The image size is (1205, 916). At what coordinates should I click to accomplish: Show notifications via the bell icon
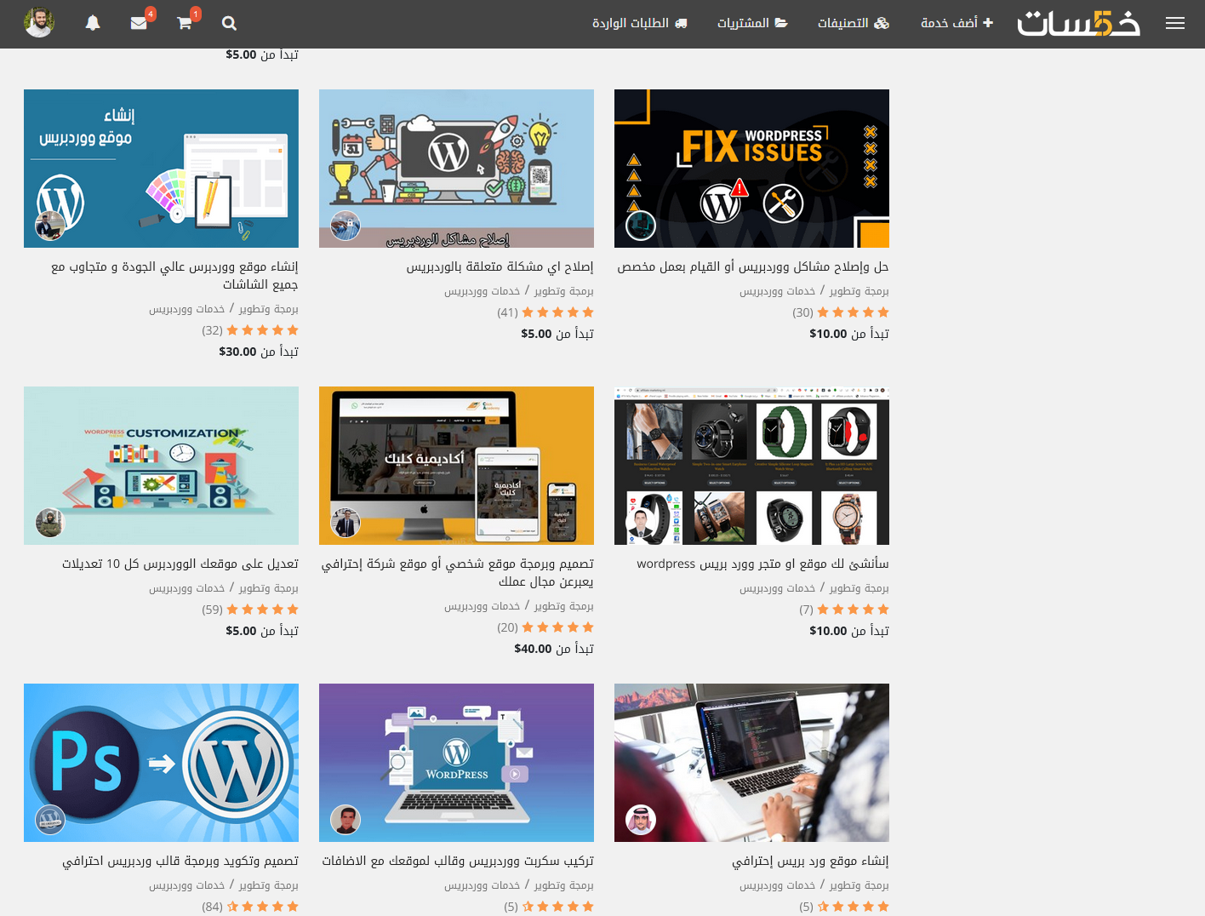(x=93, y=24)
